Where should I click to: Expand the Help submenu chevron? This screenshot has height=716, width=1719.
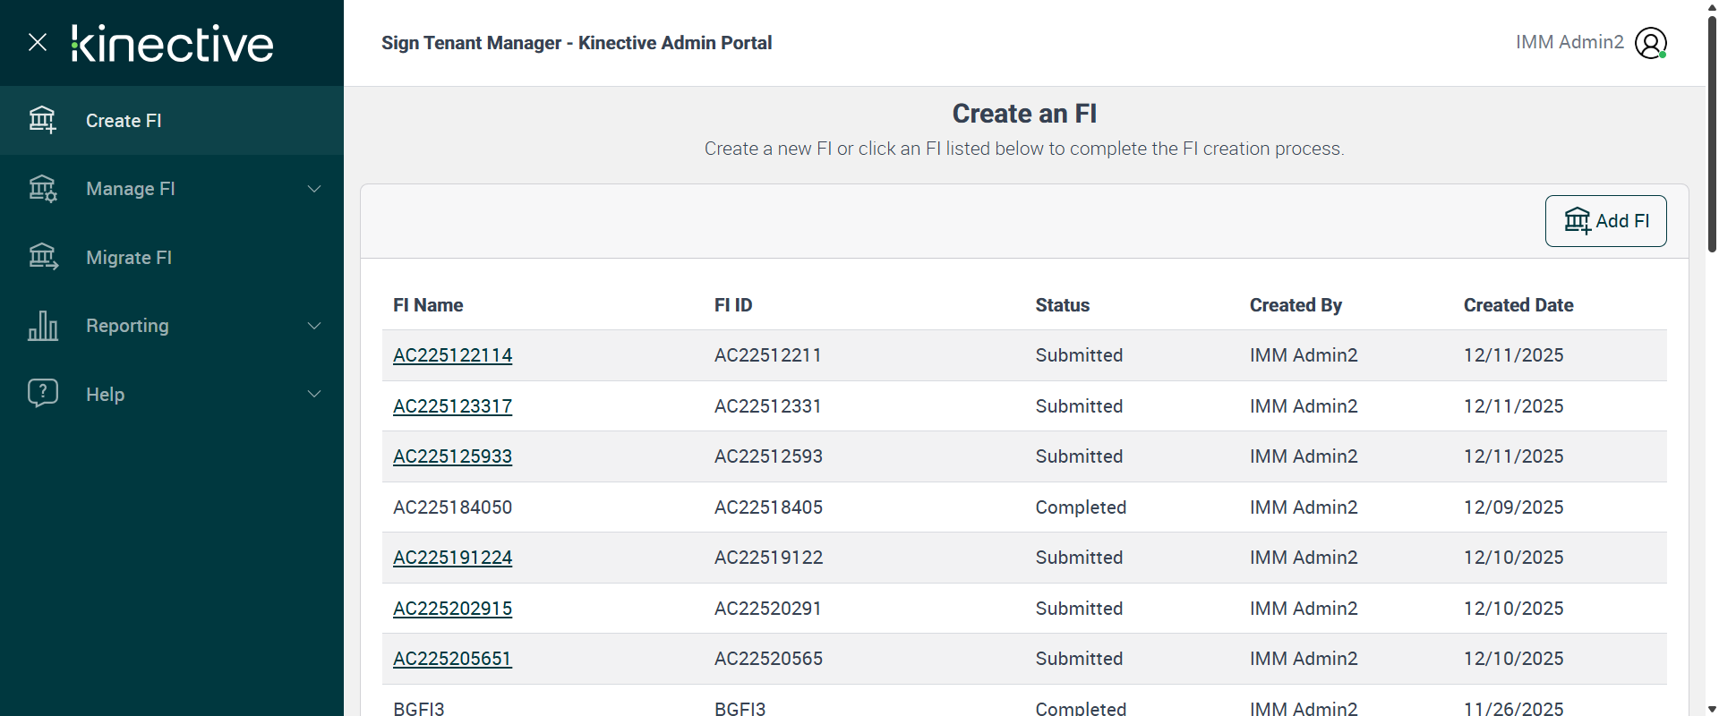pyautogui.click(x=314, y=394)
